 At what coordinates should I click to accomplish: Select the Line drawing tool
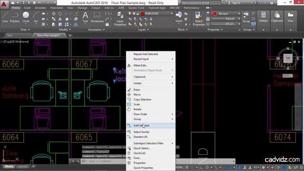5,17
